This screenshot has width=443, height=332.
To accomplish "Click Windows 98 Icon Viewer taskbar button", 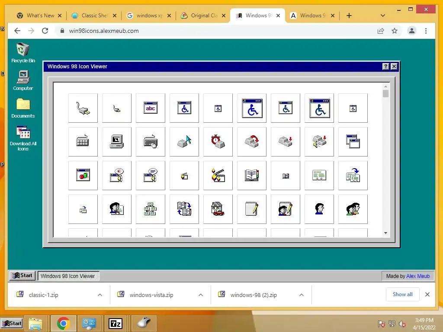I will pos(68,276).
